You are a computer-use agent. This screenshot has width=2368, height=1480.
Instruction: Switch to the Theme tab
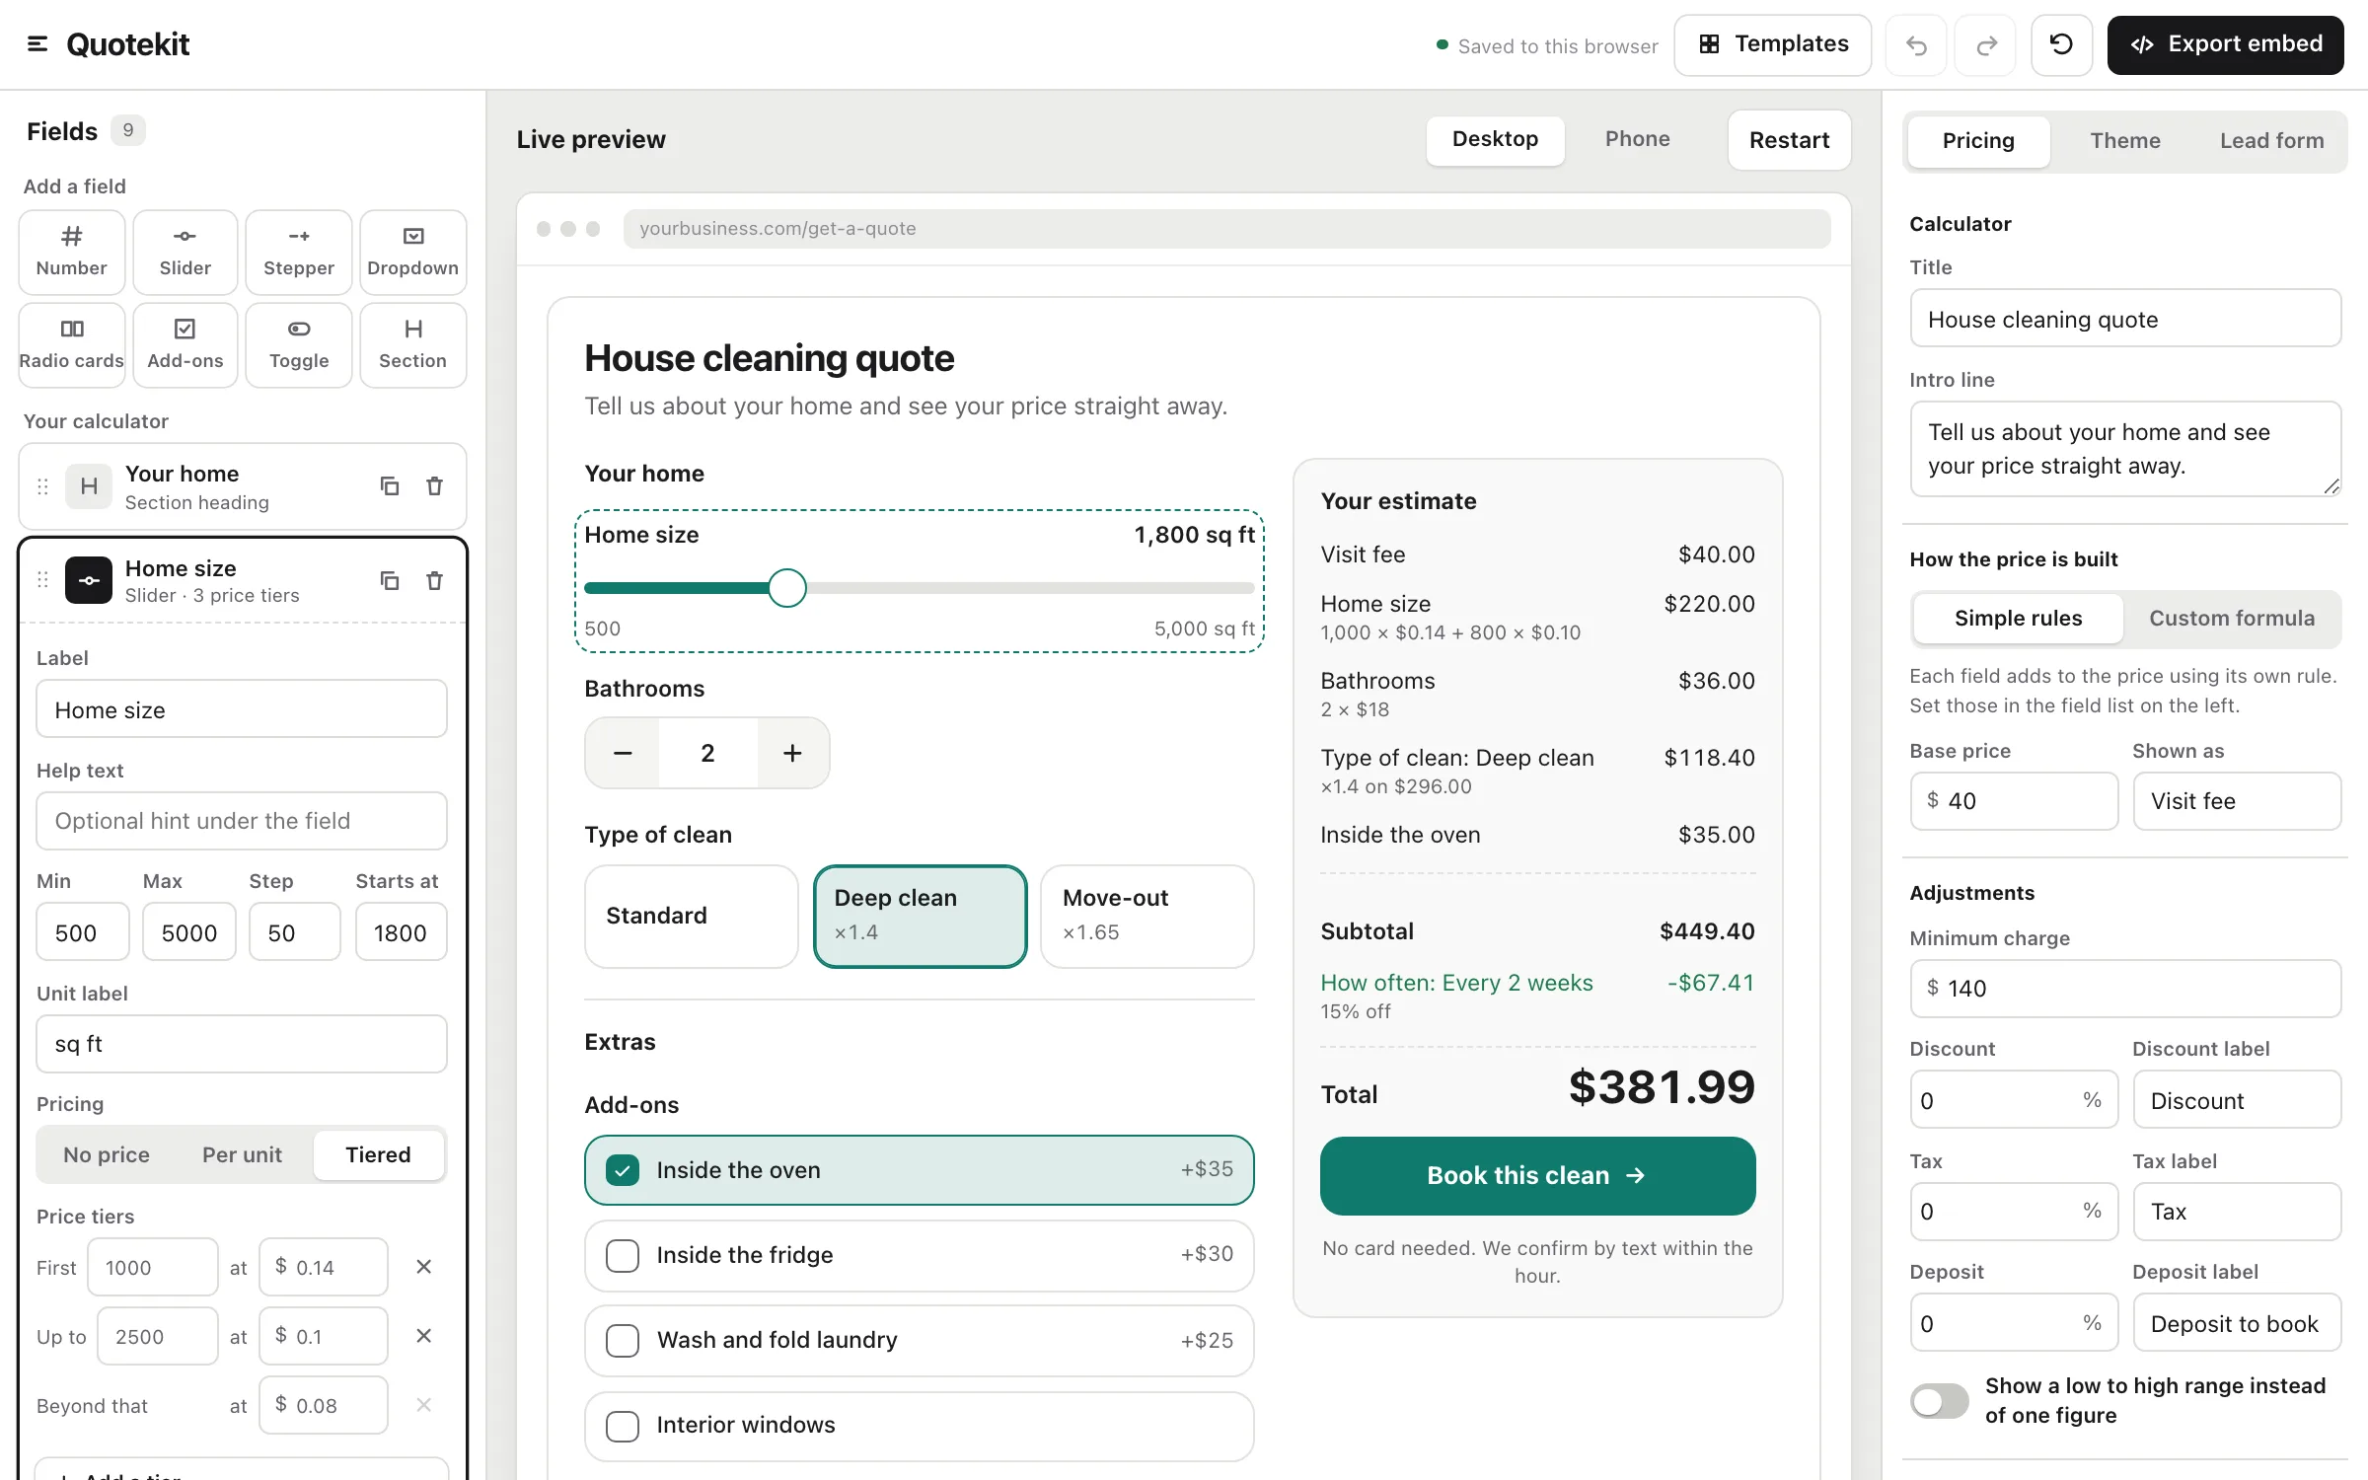pos(2124,141)
